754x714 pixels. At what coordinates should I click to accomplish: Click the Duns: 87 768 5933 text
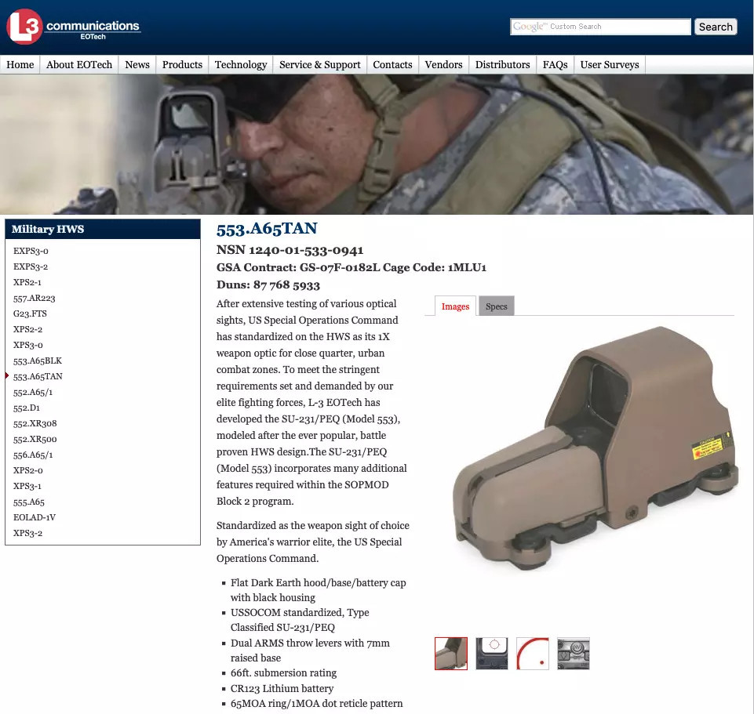click(268, 285)
